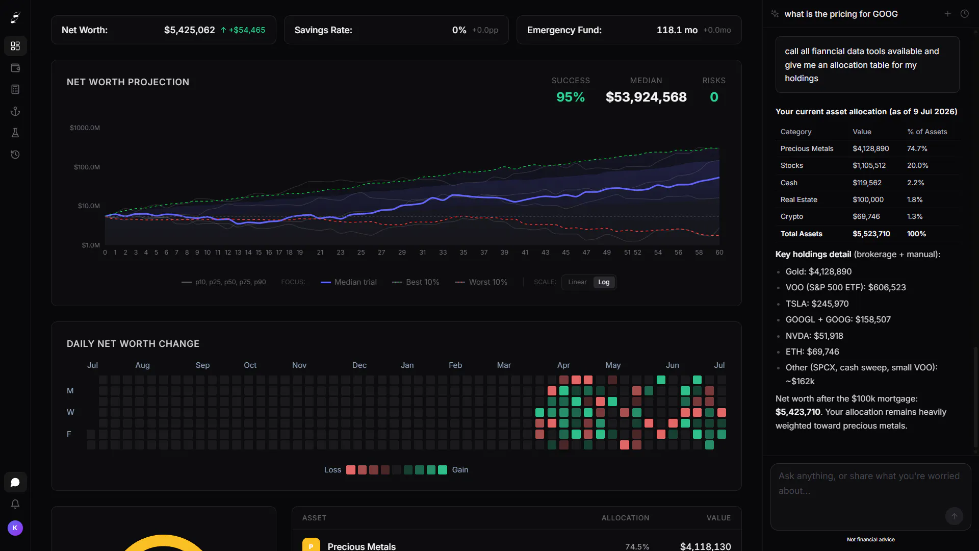The height and width of the screenshot is (551, 979).
Task: Click the % of Assets column header
Action: 927,132
